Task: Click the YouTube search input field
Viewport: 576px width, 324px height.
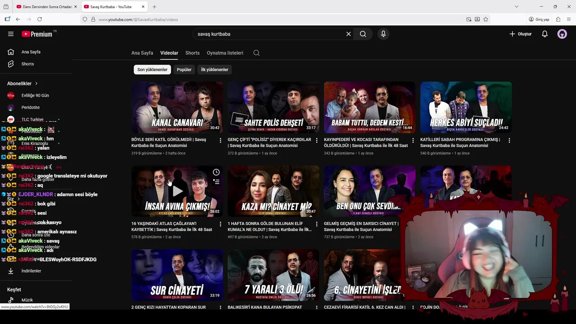Action: [269, 34]
